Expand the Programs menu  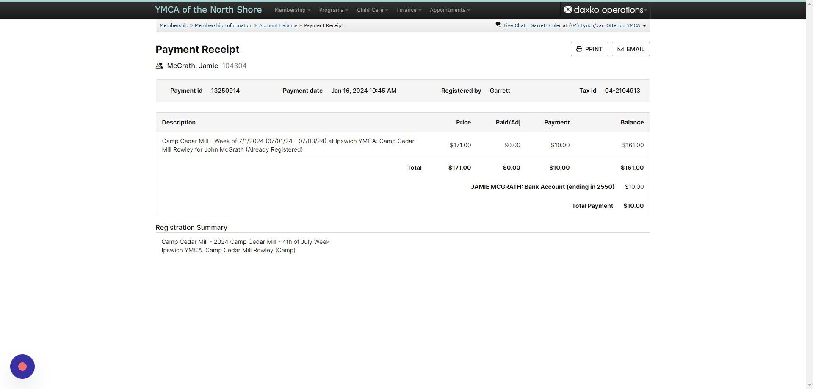(x=333, y=10)
